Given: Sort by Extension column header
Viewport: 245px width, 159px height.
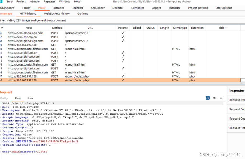Looking at the screenshot, I should (x=197, y=28).
